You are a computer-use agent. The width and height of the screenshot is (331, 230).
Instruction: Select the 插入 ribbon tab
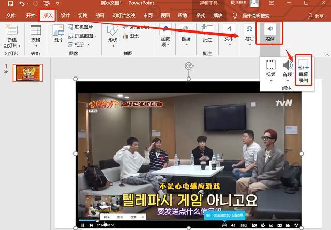click(x=48, y=15)
